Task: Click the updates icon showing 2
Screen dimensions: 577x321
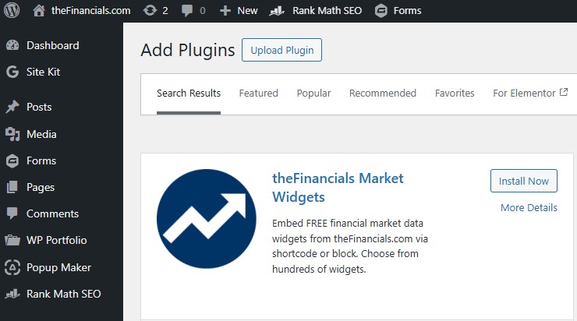Action: (x=150, y=11)
